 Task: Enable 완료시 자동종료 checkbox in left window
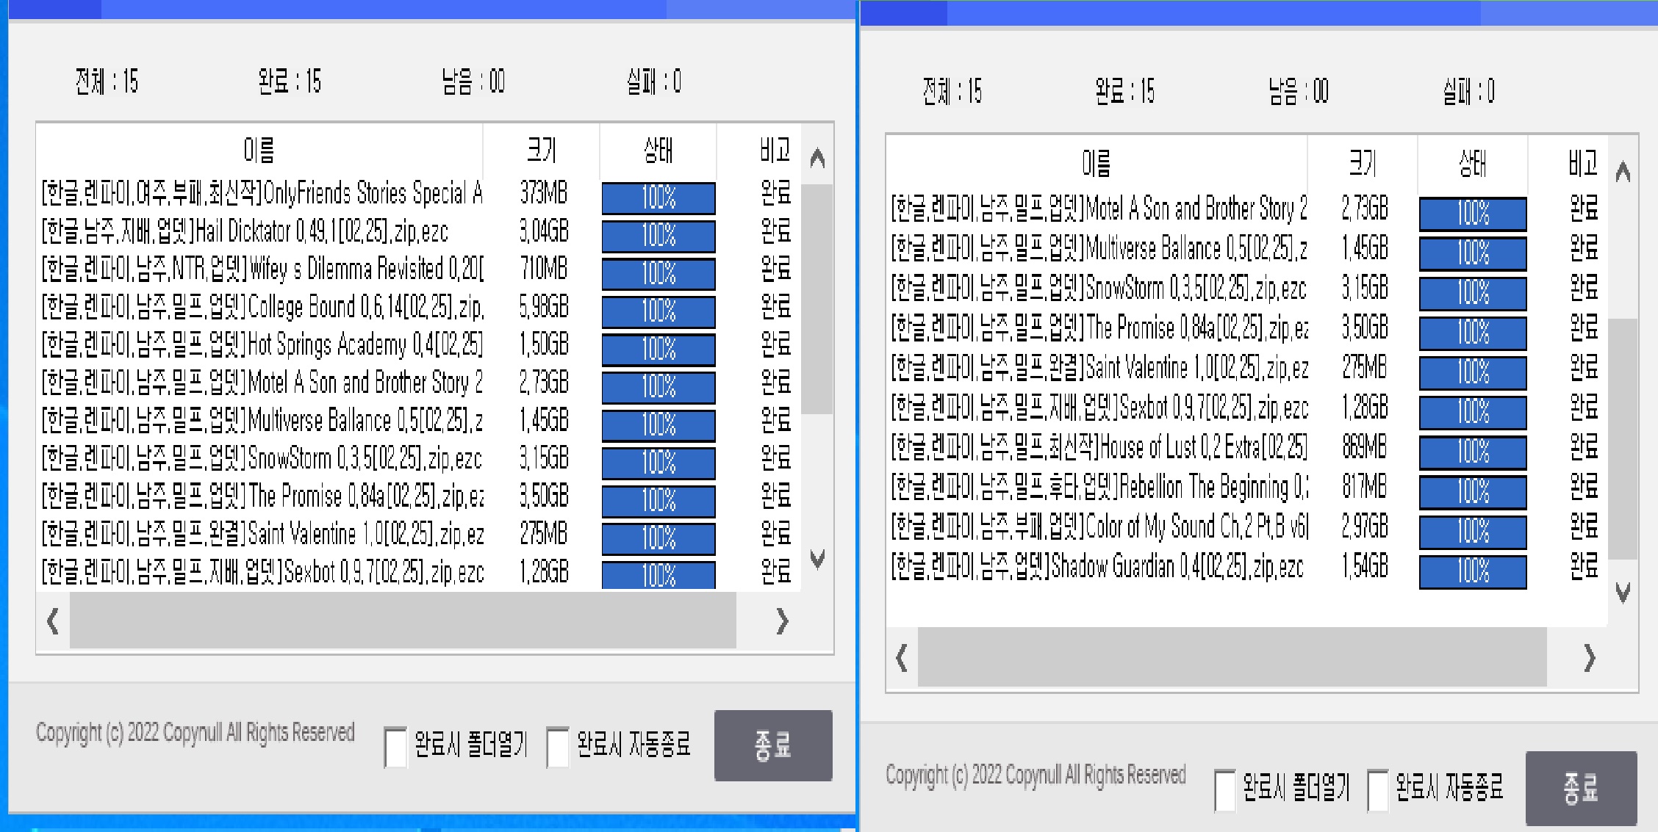pyautogui.click(x=558, y=746)
